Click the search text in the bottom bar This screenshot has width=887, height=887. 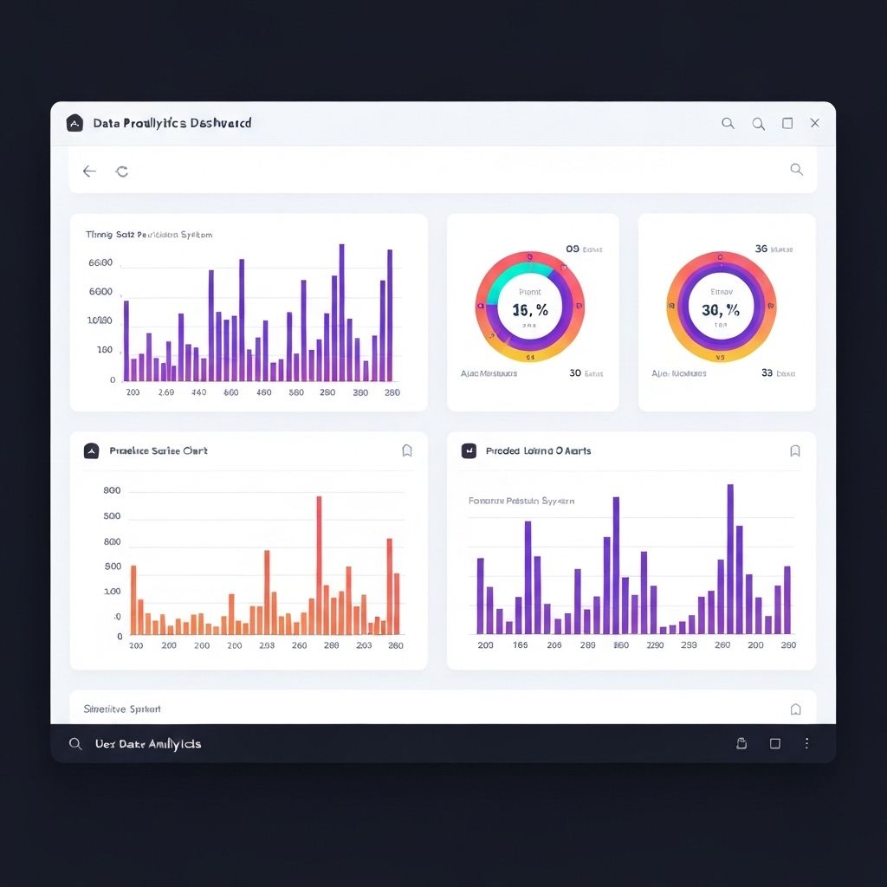(x=148, y=744)
